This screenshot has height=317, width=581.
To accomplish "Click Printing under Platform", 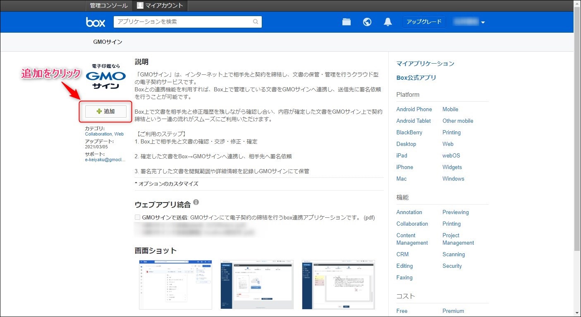I will 452,132.
